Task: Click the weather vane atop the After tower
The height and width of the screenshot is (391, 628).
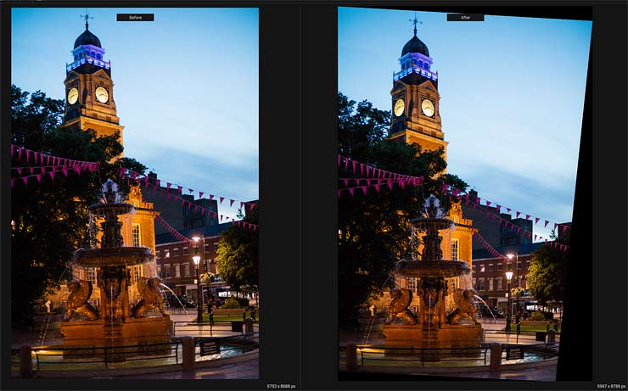Action: pos(415,25)
